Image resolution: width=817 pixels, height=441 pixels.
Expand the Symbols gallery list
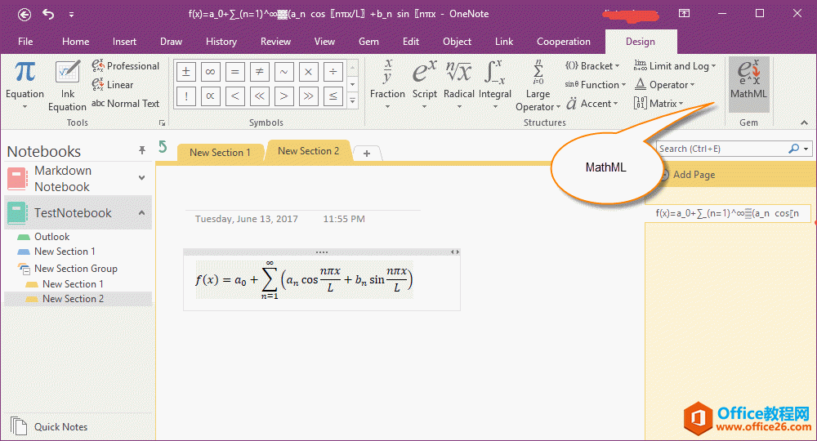coord(353,100)
